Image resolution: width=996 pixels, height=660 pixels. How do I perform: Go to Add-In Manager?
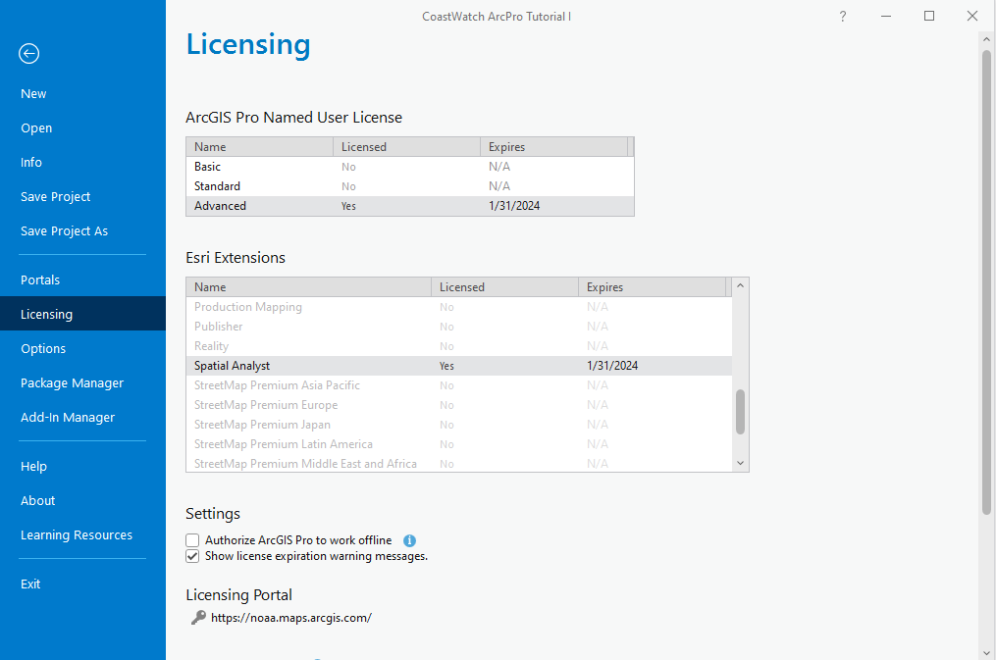pyautogui.click(x=68, y=417)
